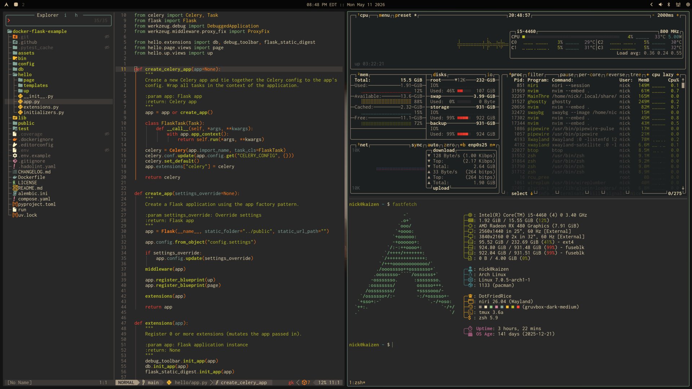Expand the public folder
This screenshot has width=692, height=389.
pos(23,123)
